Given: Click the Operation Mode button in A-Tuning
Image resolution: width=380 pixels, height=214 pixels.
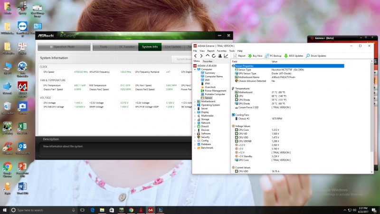Looking at the screenshot, I should click(64, 47).
